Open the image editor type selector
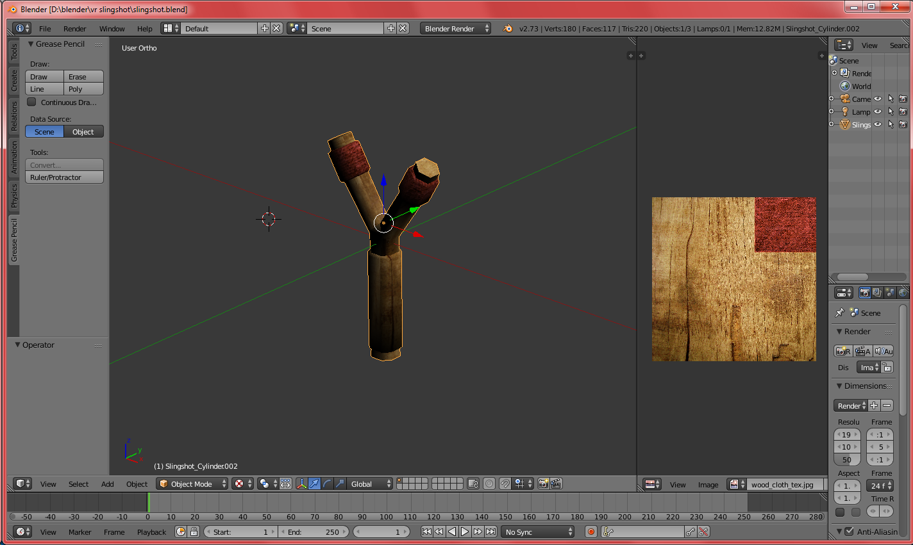 click(653, 485)
